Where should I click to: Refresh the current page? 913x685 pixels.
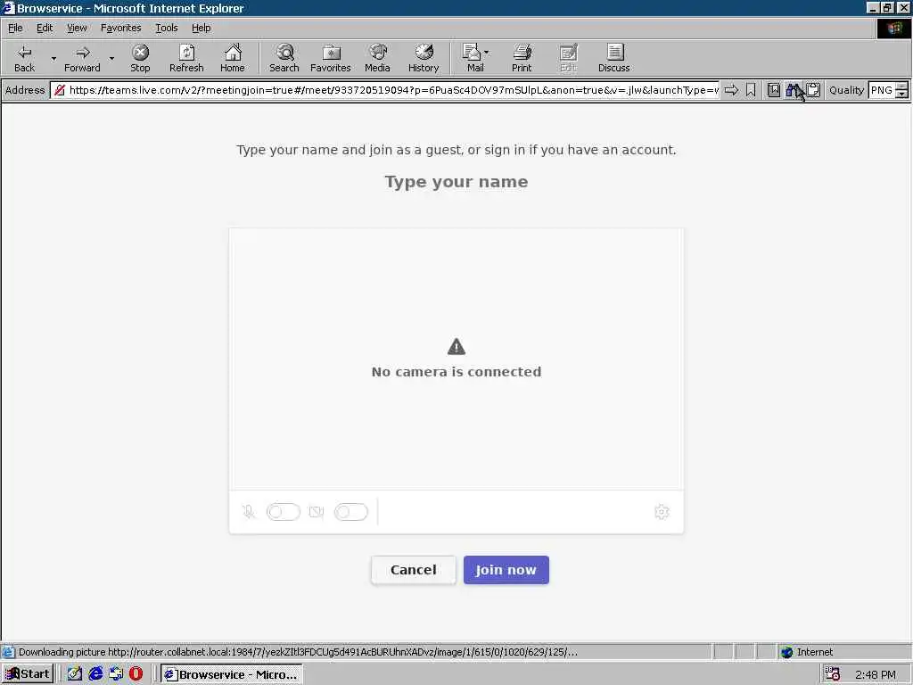pyautogui.click(x=186, y=58)
